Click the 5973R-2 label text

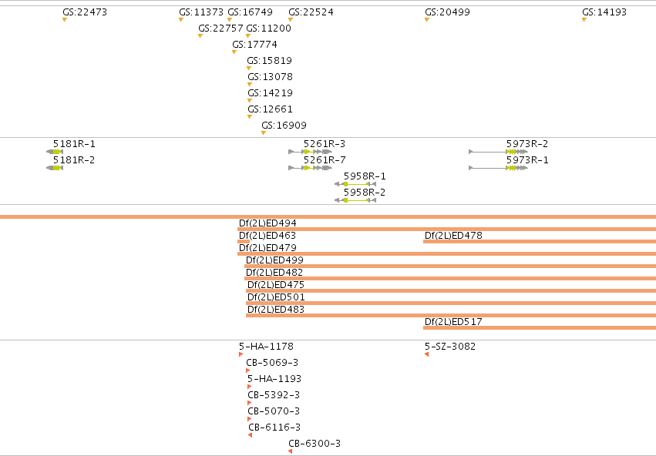pyautogui.click(x=527, y=144)
